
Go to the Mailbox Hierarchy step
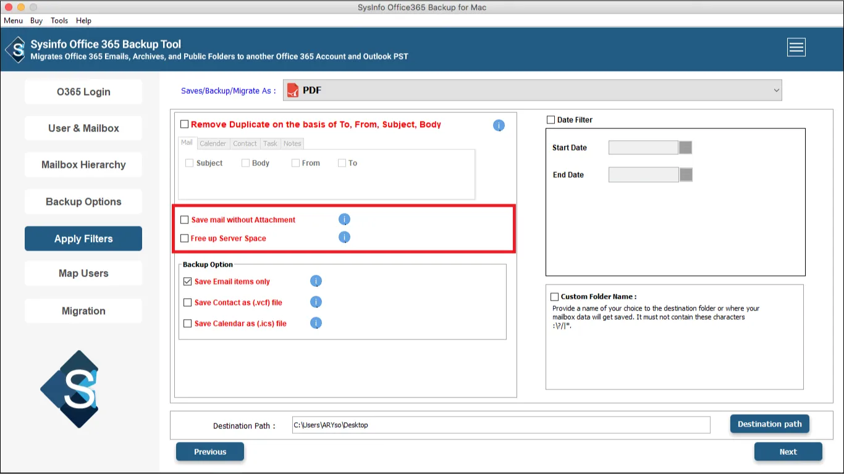pyautogui.click(x=83, y=165)
